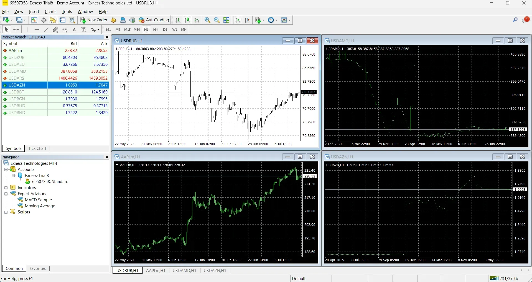This screenshot has width=532, height=282.
Task: Switch chart to bar chart
Action: [x=178, y=20]
